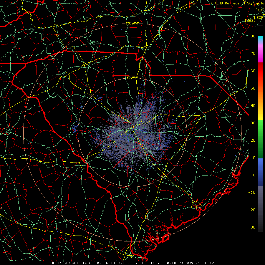Click the -30 value on the dBZ scale
Viewport: 265px width, 265px height.
pyautogui.click(x=252, y=227)
